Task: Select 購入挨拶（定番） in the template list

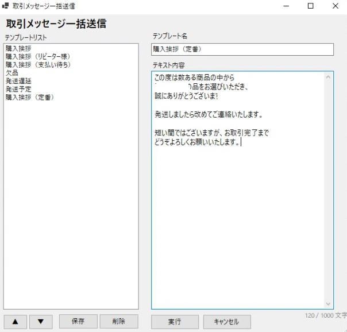Action: coord(30,97)
